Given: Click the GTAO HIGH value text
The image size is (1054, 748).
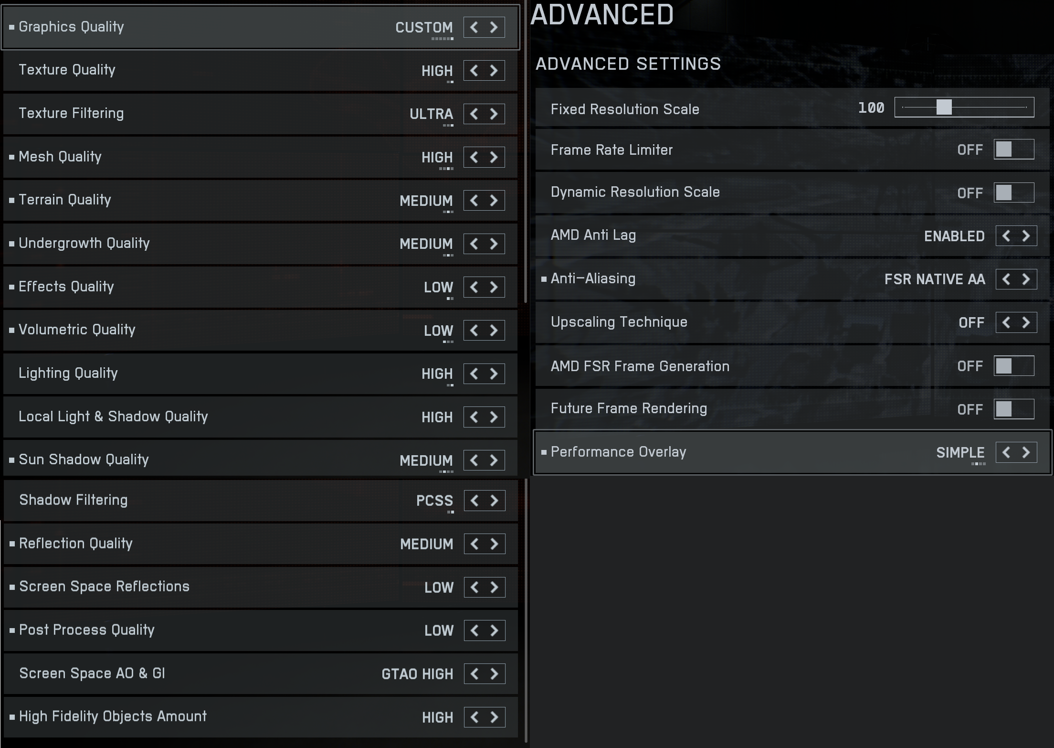Looking at the screenshot, I should pyautogui.click(x=417, y=674).
